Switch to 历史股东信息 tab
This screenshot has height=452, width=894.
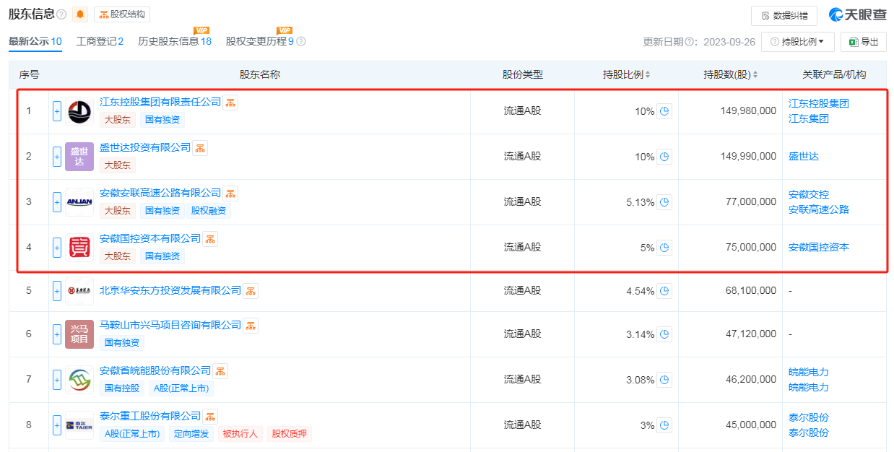pyautogui.click(x=175, y=42)
